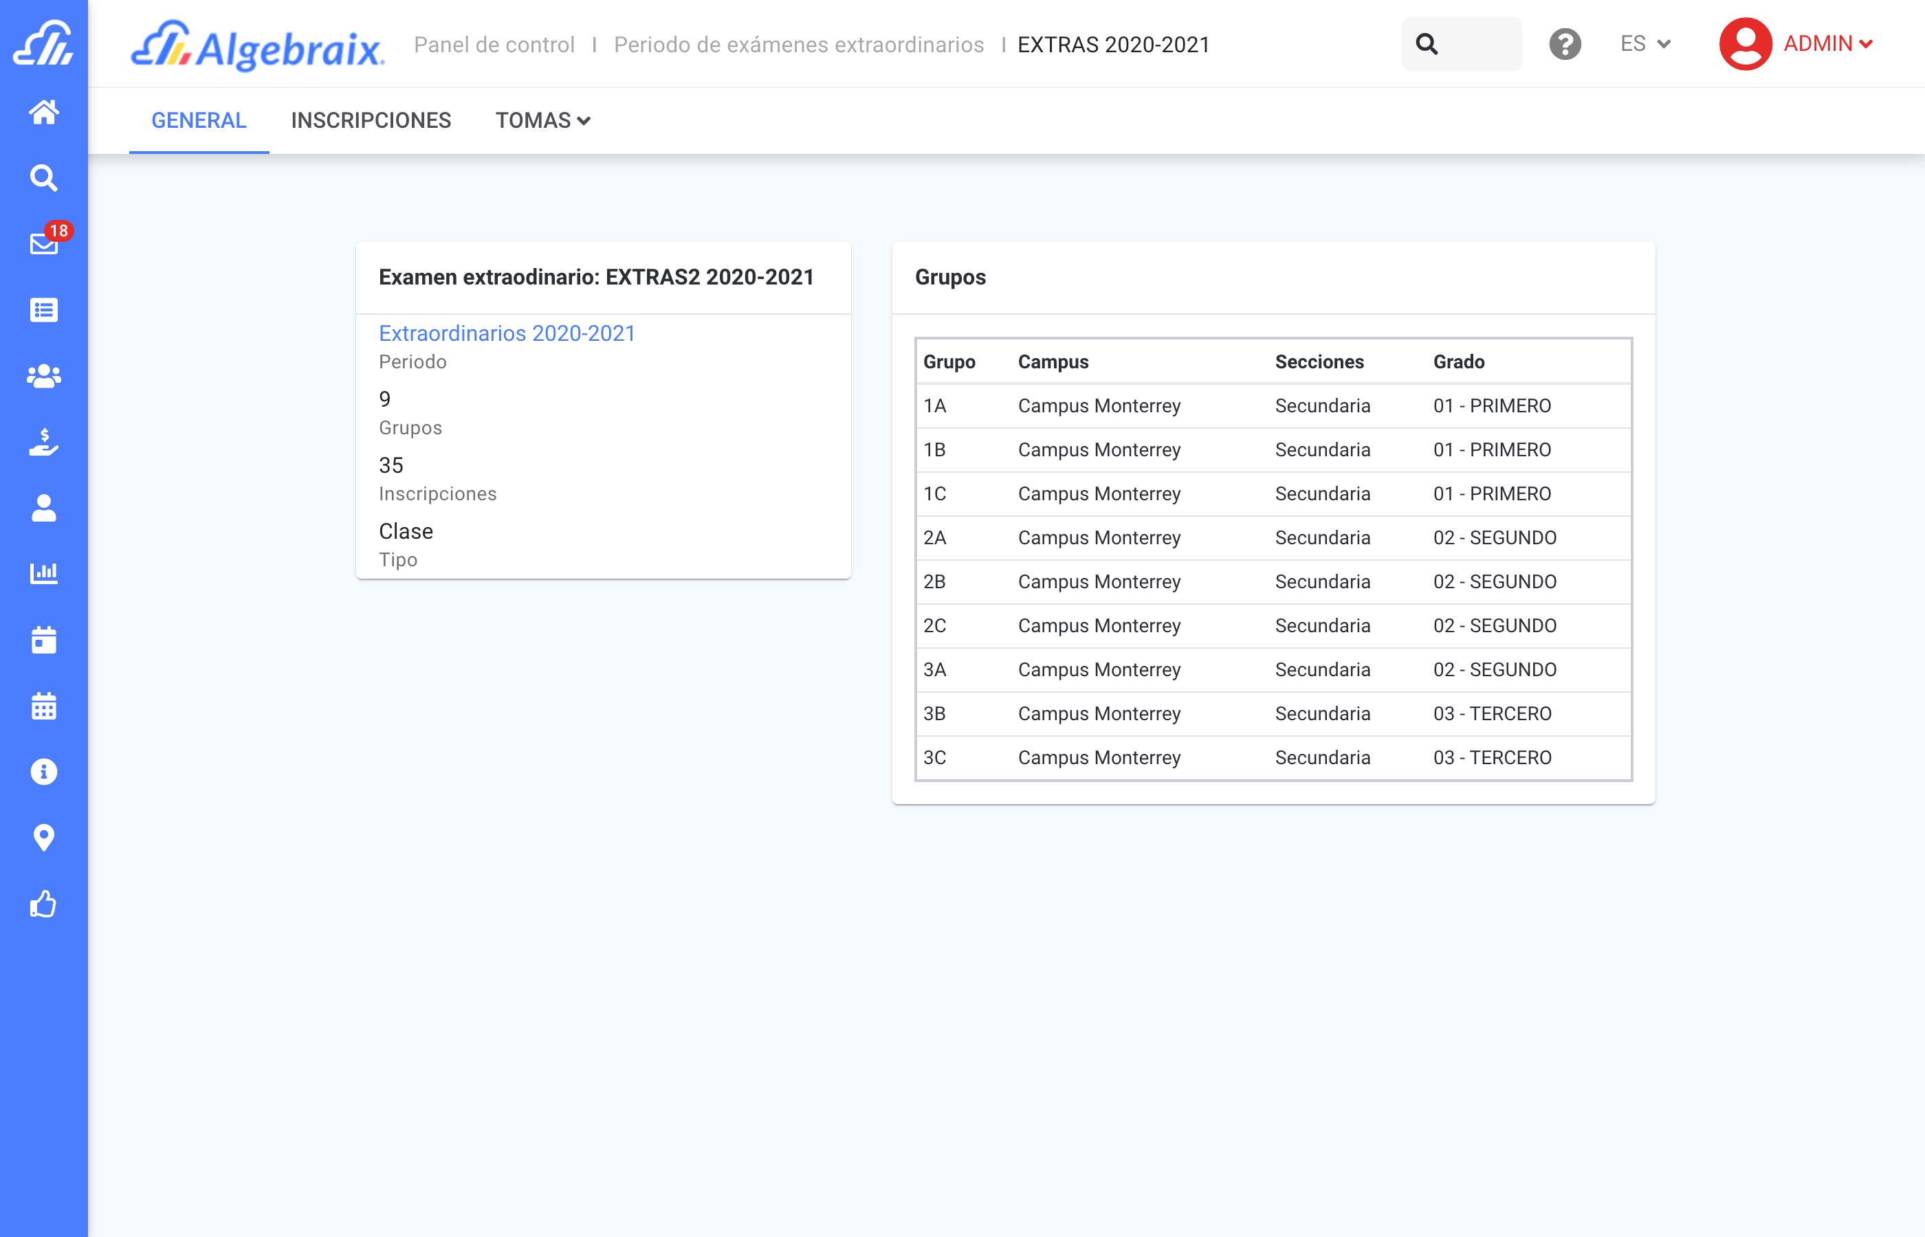Open the ES language selector
The width and height of the screenshot is (1925, 1237).
click(1644, 44)
